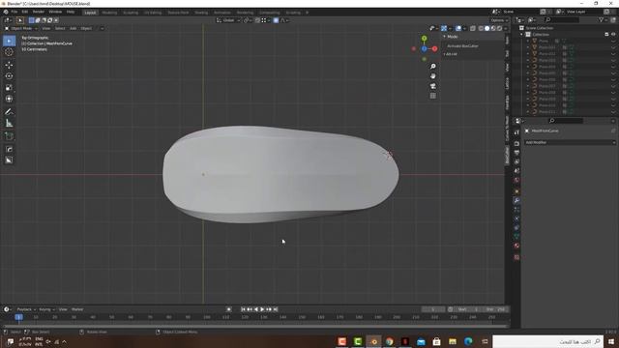
Task: Switch to Wireframe viewport shading
Action: click(x=481, y=28)
